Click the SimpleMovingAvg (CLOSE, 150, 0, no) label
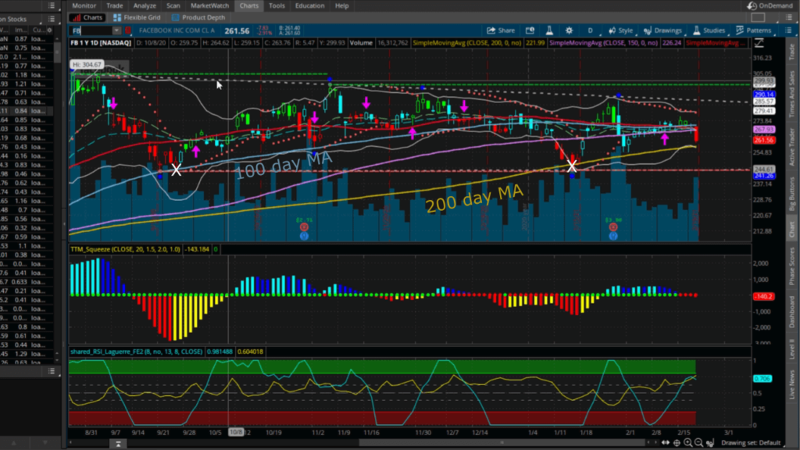This screenshot has height=450, width=800. click(x=604, y=43)
